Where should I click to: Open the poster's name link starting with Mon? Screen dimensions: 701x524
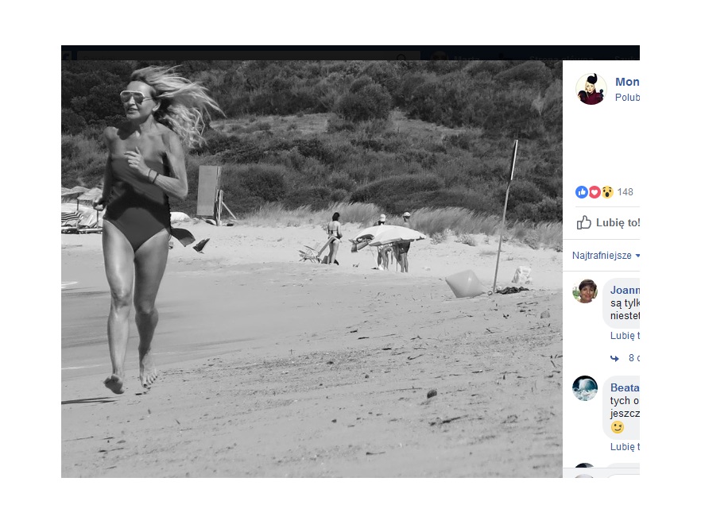coord(627,82)
